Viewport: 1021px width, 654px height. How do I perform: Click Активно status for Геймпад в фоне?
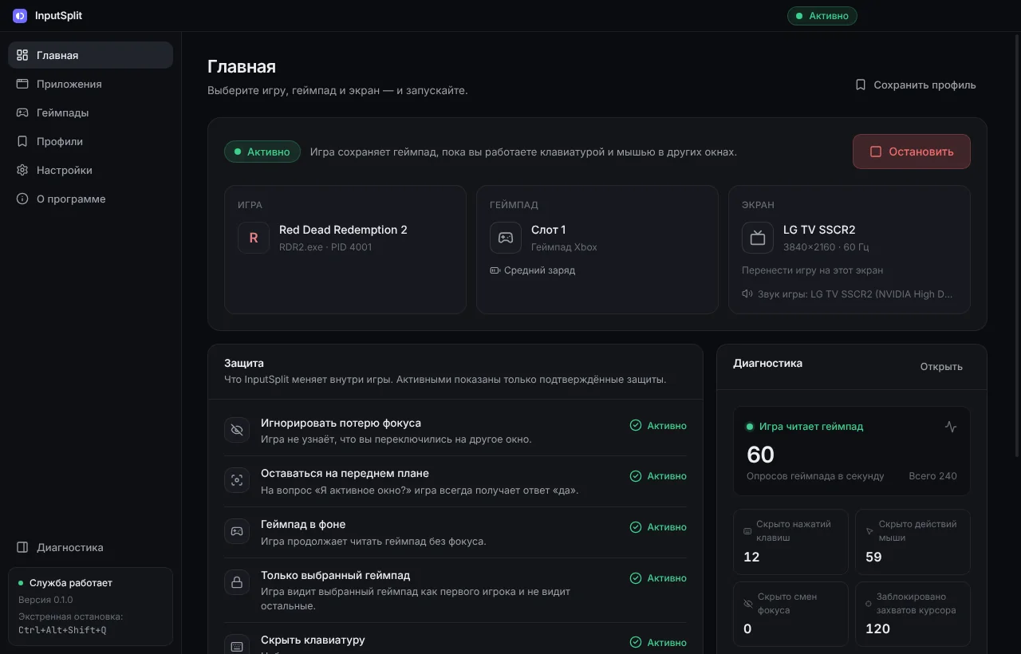pos(658,527)
